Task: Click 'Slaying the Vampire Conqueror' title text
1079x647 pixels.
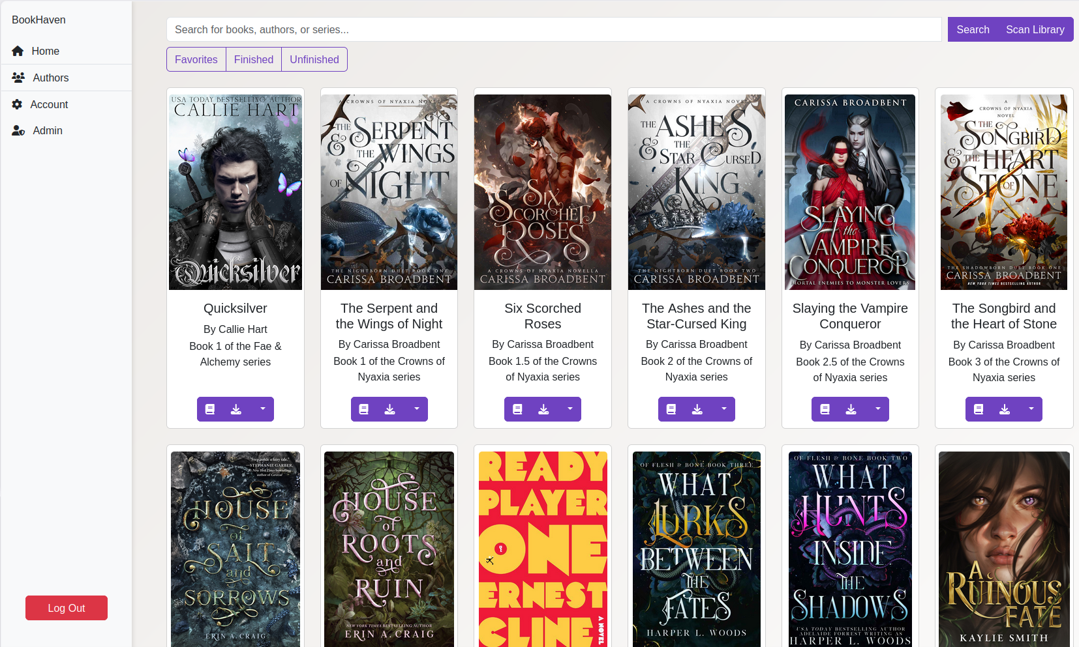Action: click(x=850, y=316)
